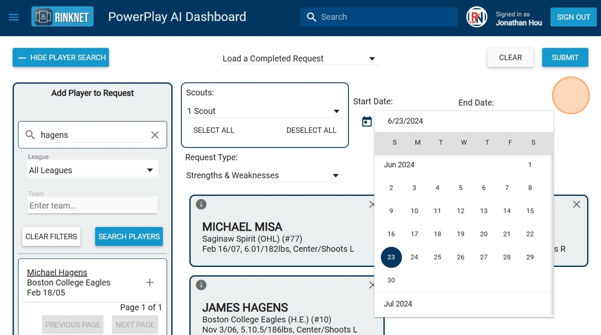Add Michael Hagens with the plus icon

pos(150,282)
